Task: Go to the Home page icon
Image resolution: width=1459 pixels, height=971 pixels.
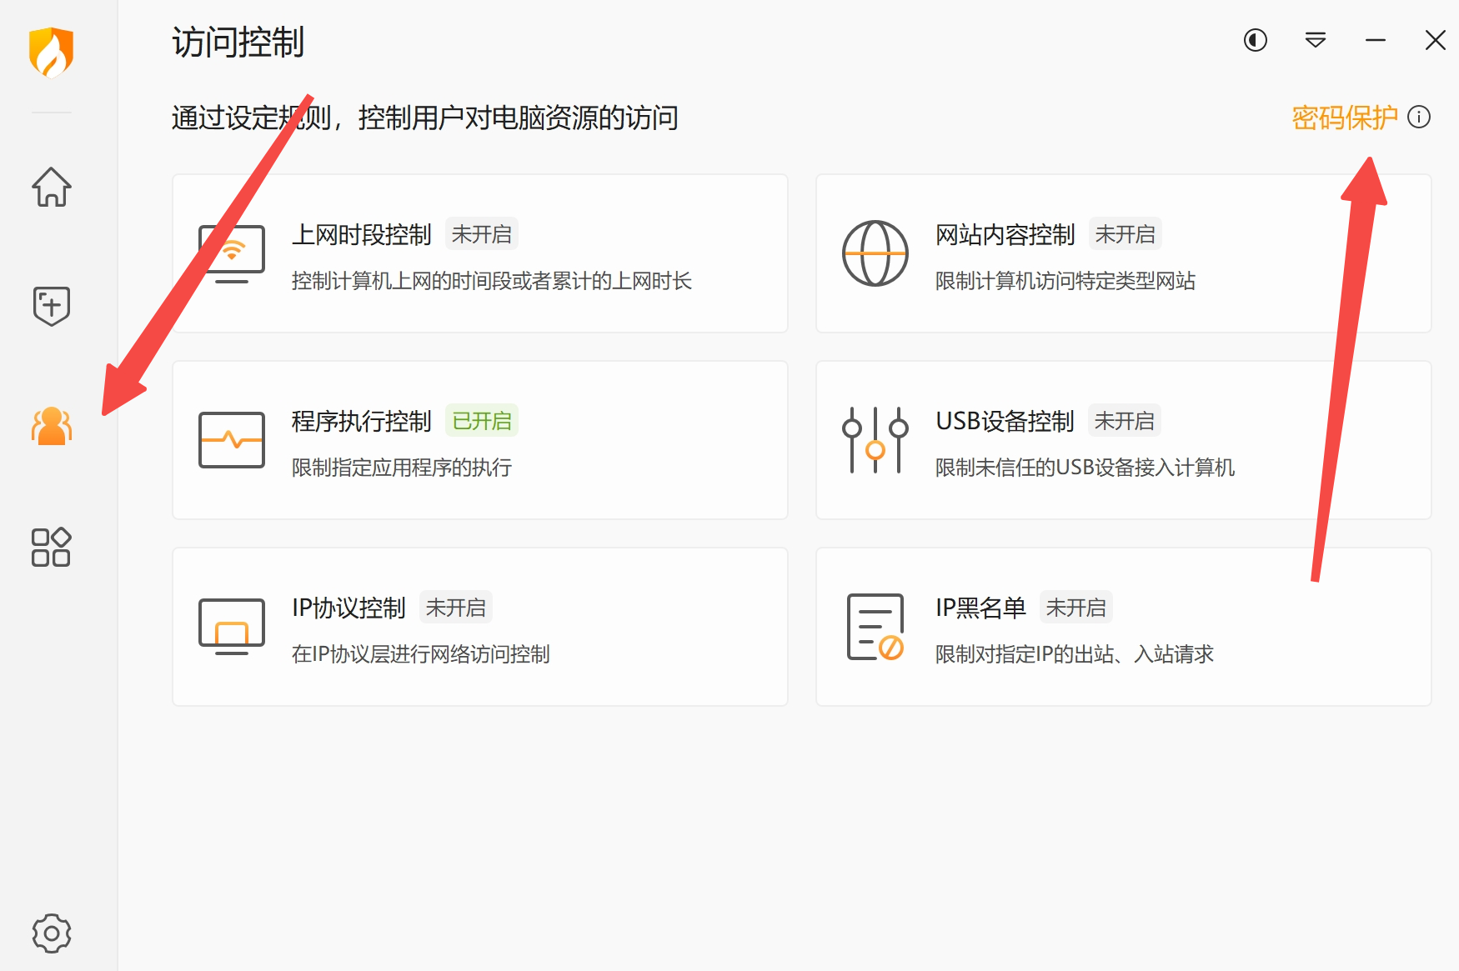Action: point(51,187)
